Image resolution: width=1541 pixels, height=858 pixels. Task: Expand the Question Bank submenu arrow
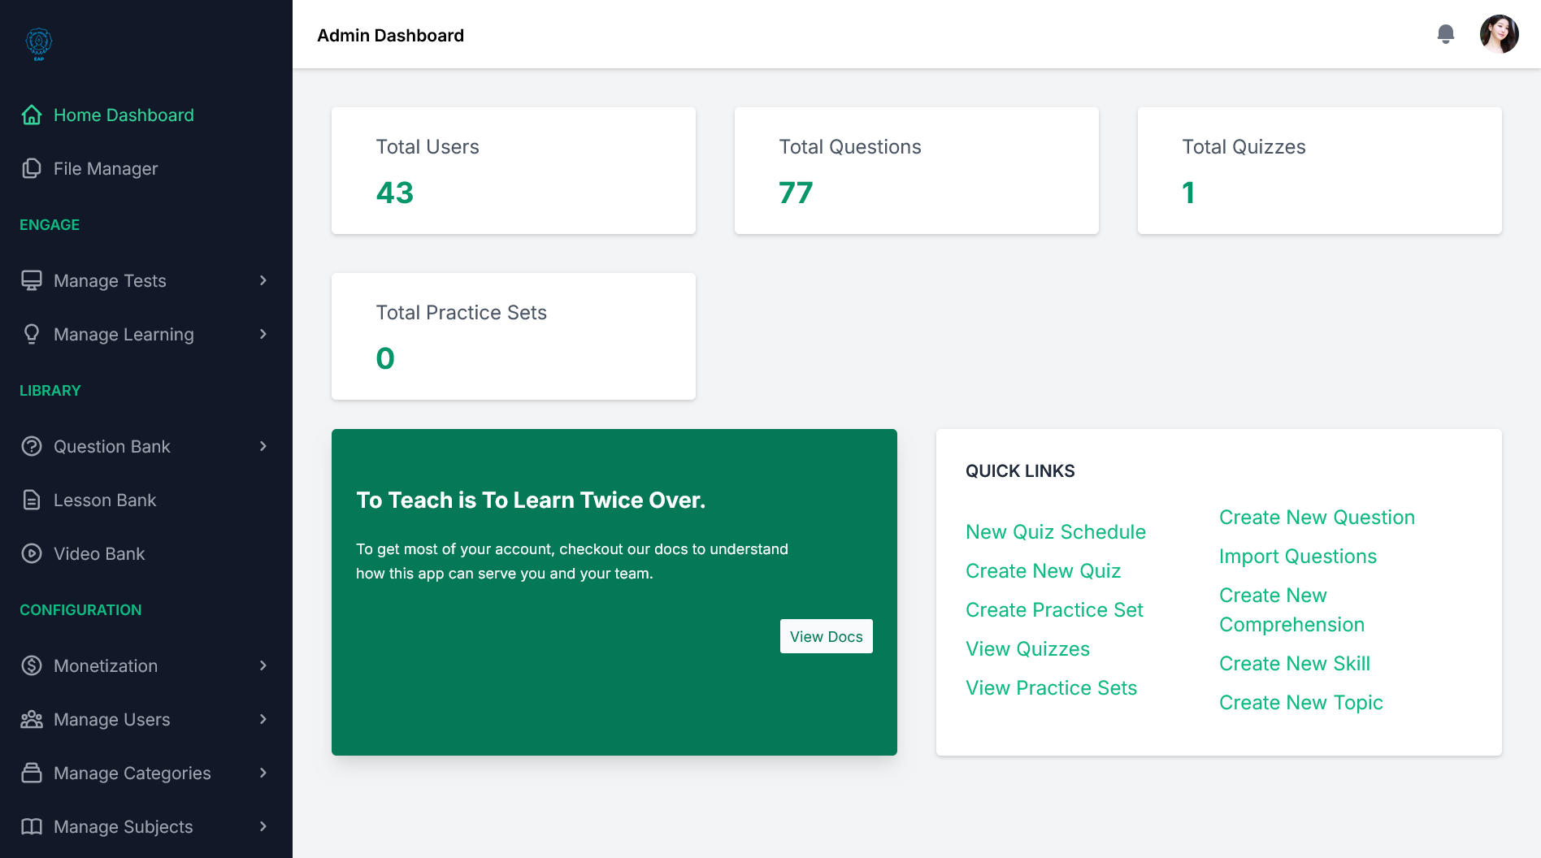pyautogui.click(x=263, y=447)
